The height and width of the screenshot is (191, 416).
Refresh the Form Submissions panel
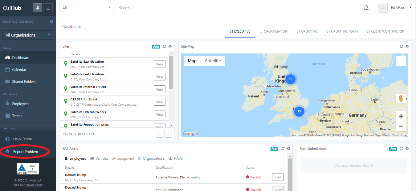[x=402, y=149]
